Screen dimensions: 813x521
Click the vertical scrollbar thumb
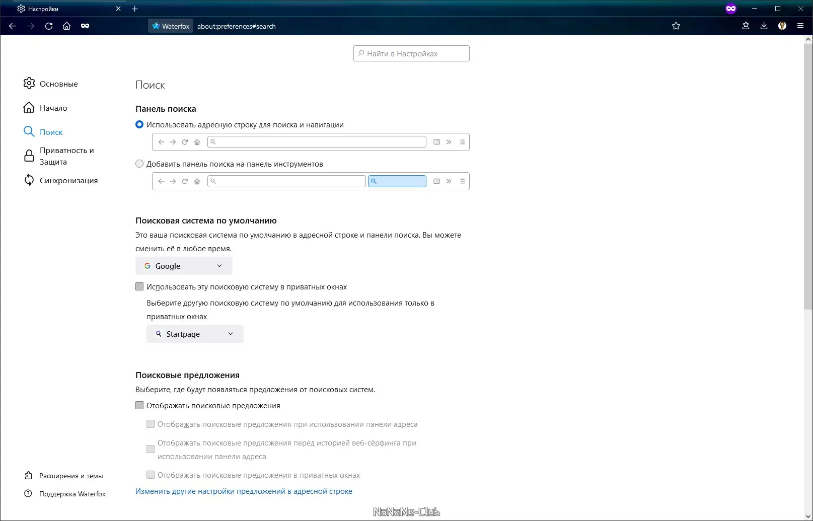pyautogui.click(x=808, y=176)
